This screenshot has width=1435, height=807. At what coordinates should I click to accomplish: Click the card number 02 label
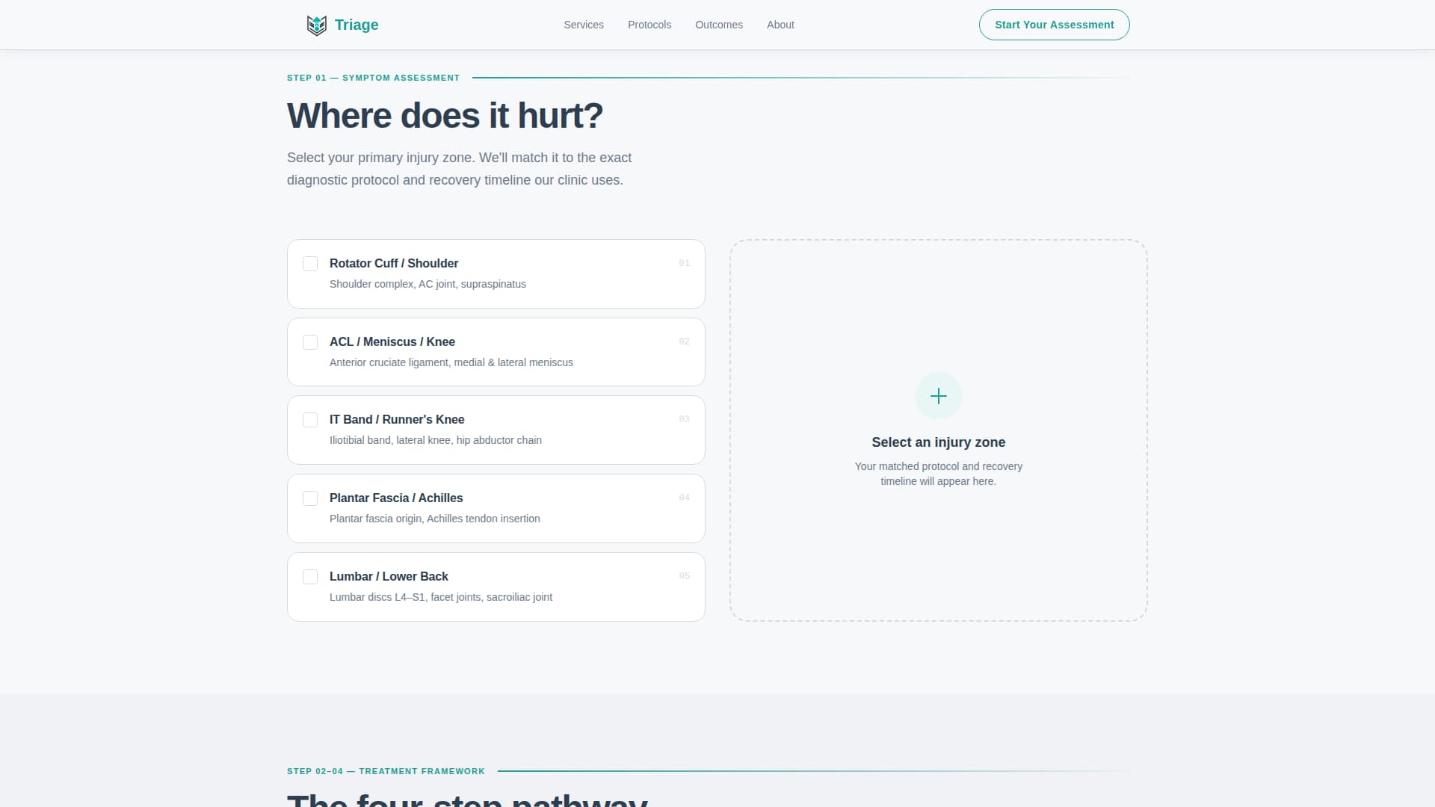(x=684, y=341)
